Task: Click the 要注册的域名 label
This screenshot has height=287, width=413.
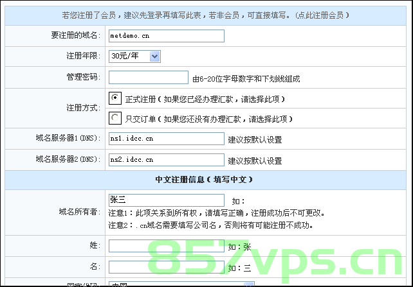Action: click(x=76, y=35)
